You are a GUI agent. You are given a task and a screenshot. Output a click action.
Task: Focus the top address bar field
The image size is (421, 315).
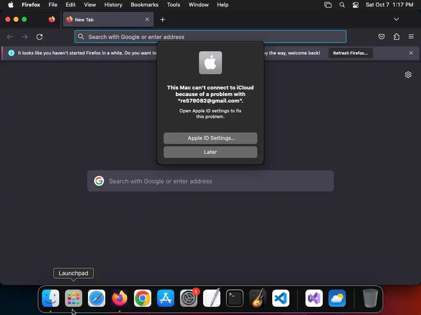coord(210,37)
